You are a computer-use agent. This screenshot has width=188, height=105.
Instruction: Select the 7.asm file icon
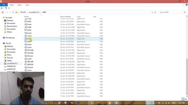click(x=26, y=36)
